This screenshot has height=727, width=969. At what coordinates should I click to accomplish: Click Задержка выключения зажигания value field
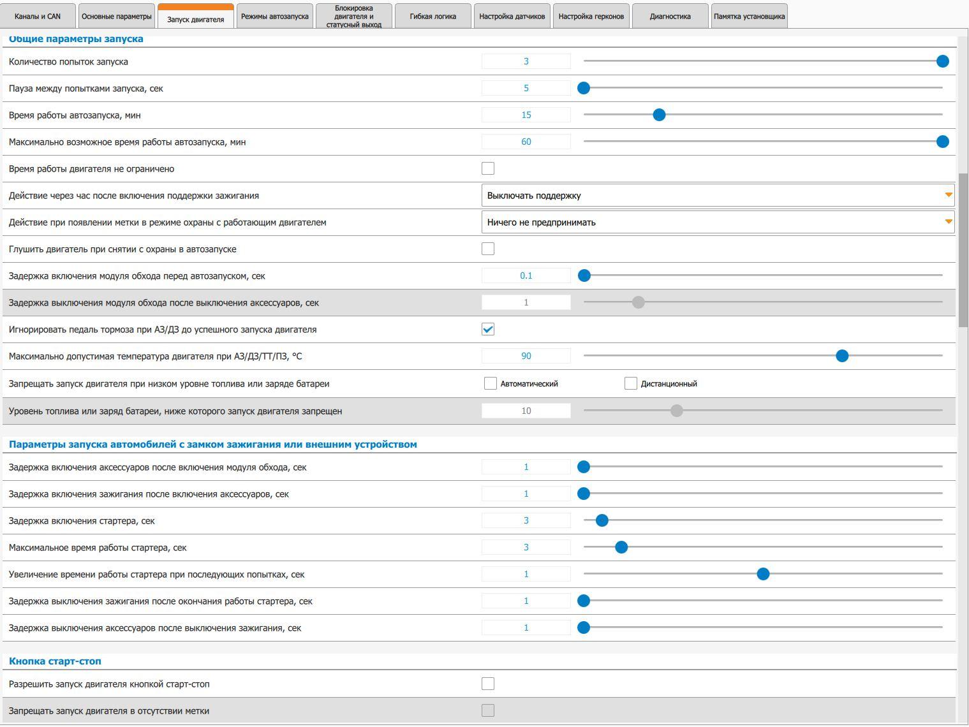tap(526, 601)
